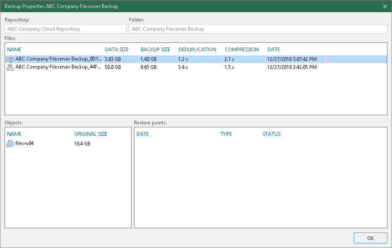Close the Backup Properties dialog
Image resolution: width=392 pixels, height=248 pixels.
click(x=385, y=6)
